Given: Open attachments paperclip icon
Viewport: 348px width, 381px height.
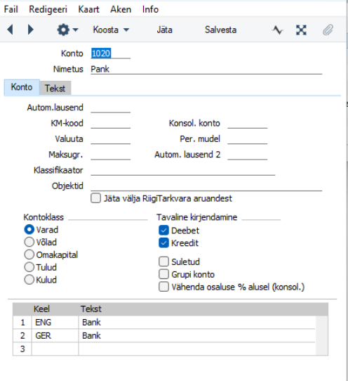Looking at the screenshot, I should coord(328,30).
